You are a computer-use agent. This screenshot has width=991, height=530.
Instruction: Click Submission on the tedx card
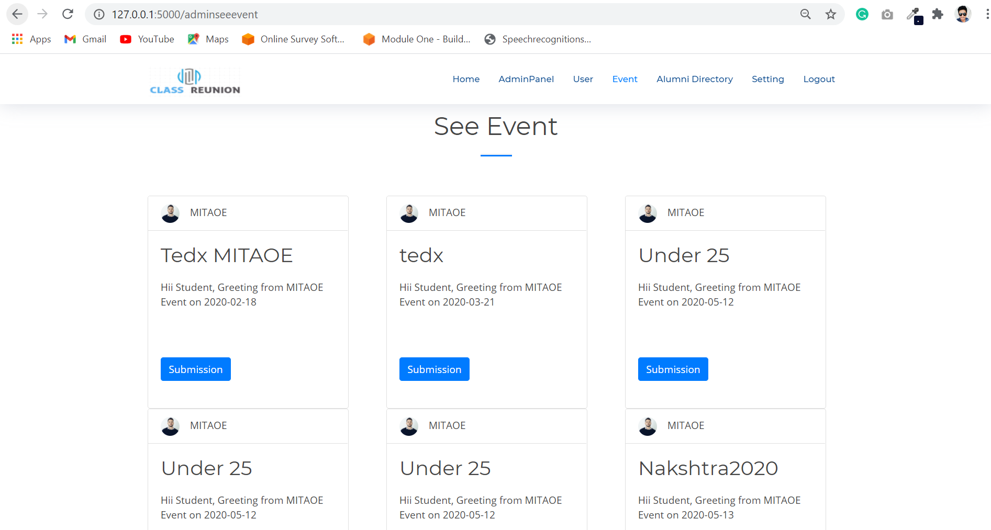[x=435, y=369]
